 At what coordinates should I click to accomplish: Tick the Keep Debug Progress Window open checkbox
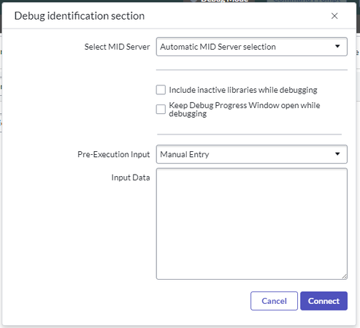(161, 110)
